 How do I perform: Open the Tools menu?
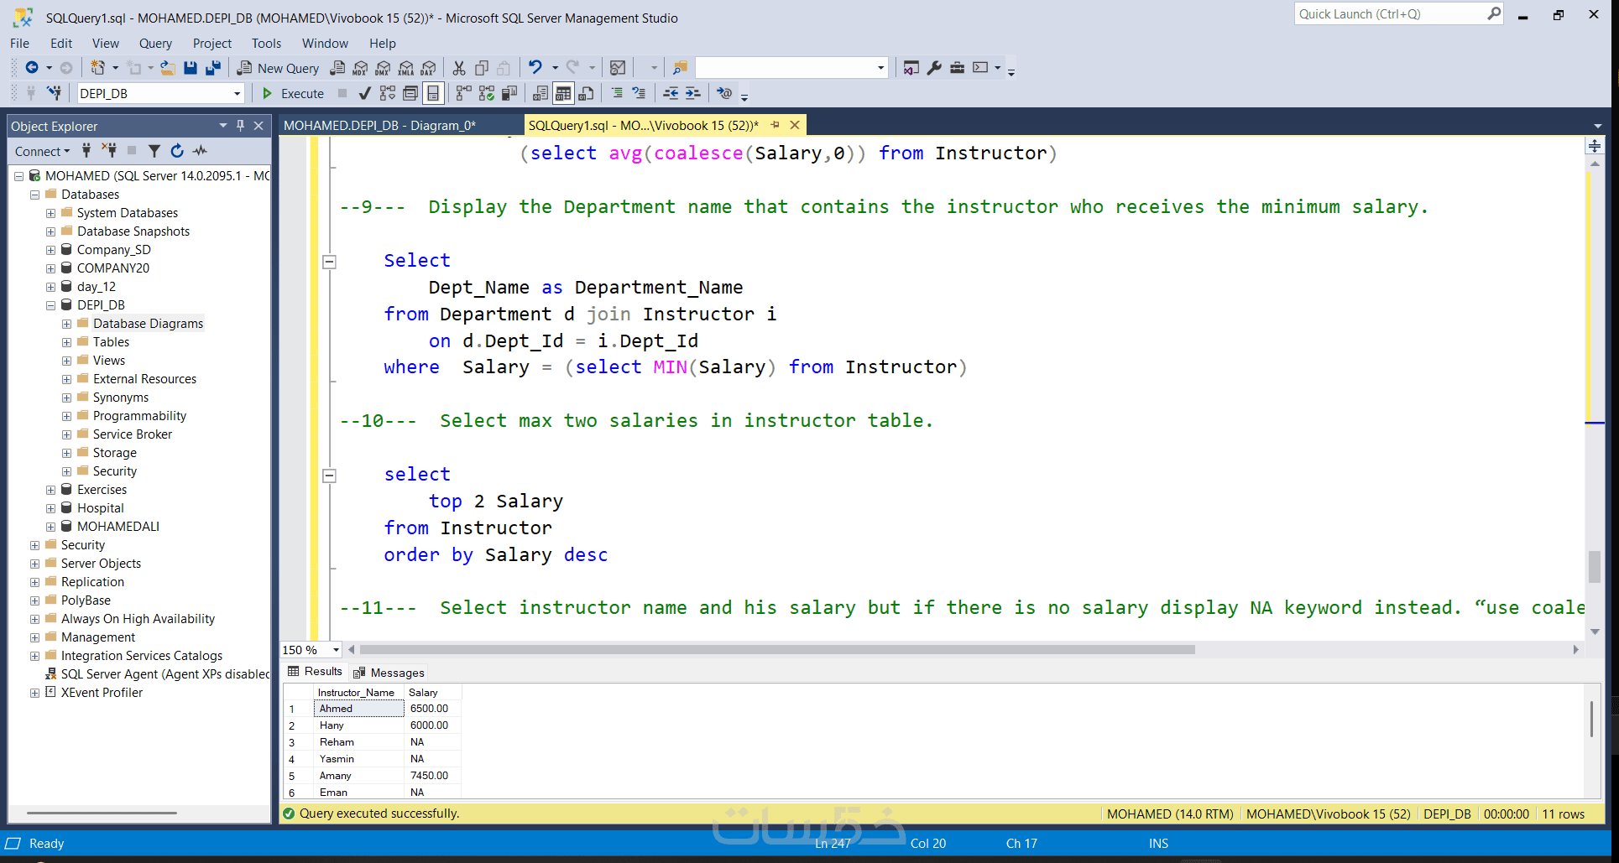click(266, 44)
